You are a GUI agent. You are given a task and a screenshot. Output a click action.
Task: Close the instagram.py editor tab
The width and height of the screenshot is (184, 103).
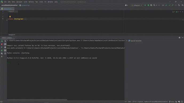[x=13, y=8]
